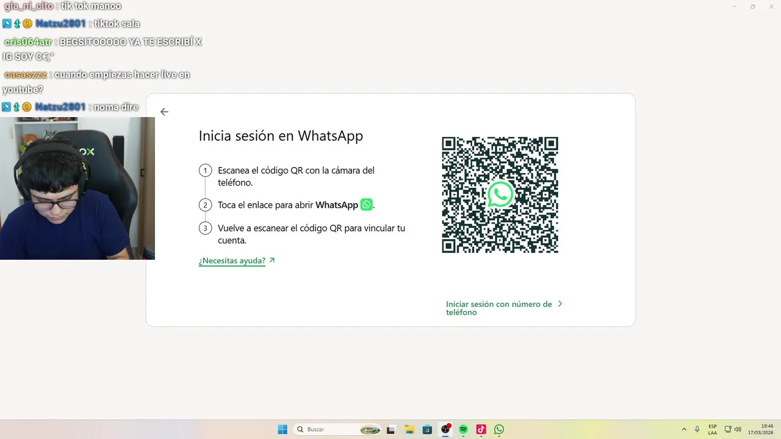Click the WhatsApp logo inside the QR code
Image resolution: width=781 pixels, height=439 pixels.
(500, 195)
